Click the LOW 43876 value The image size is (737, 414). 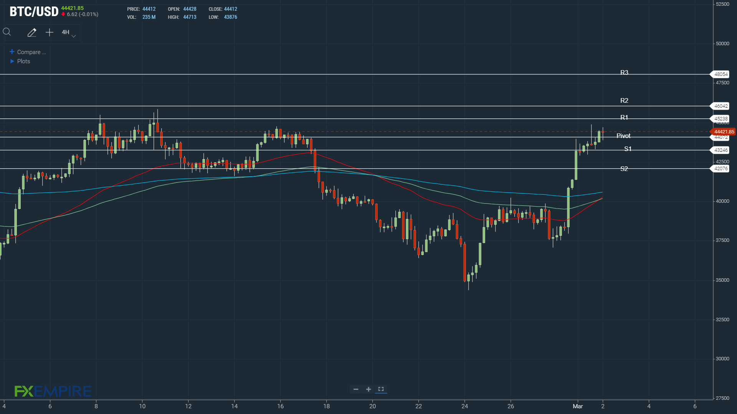230,17
